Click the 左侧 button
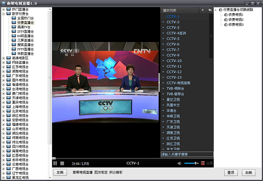The width and height of the screenshot is (263, 181). coord(60,172)
